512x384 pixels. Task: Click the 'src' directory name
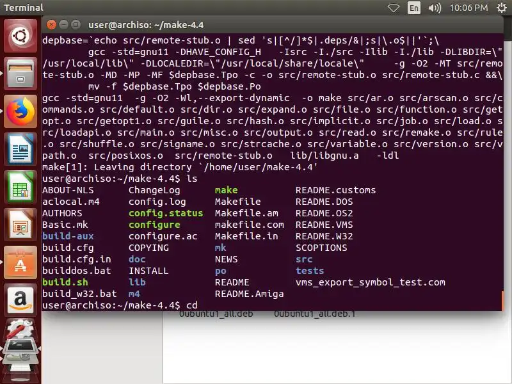(304, 259)
